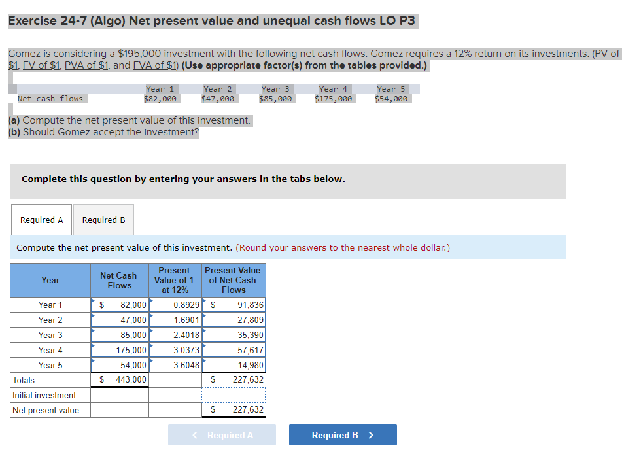The image size is (641, 450).
Task: Click the empty Initial investment cash flow cell
Action: click(120, 395)
